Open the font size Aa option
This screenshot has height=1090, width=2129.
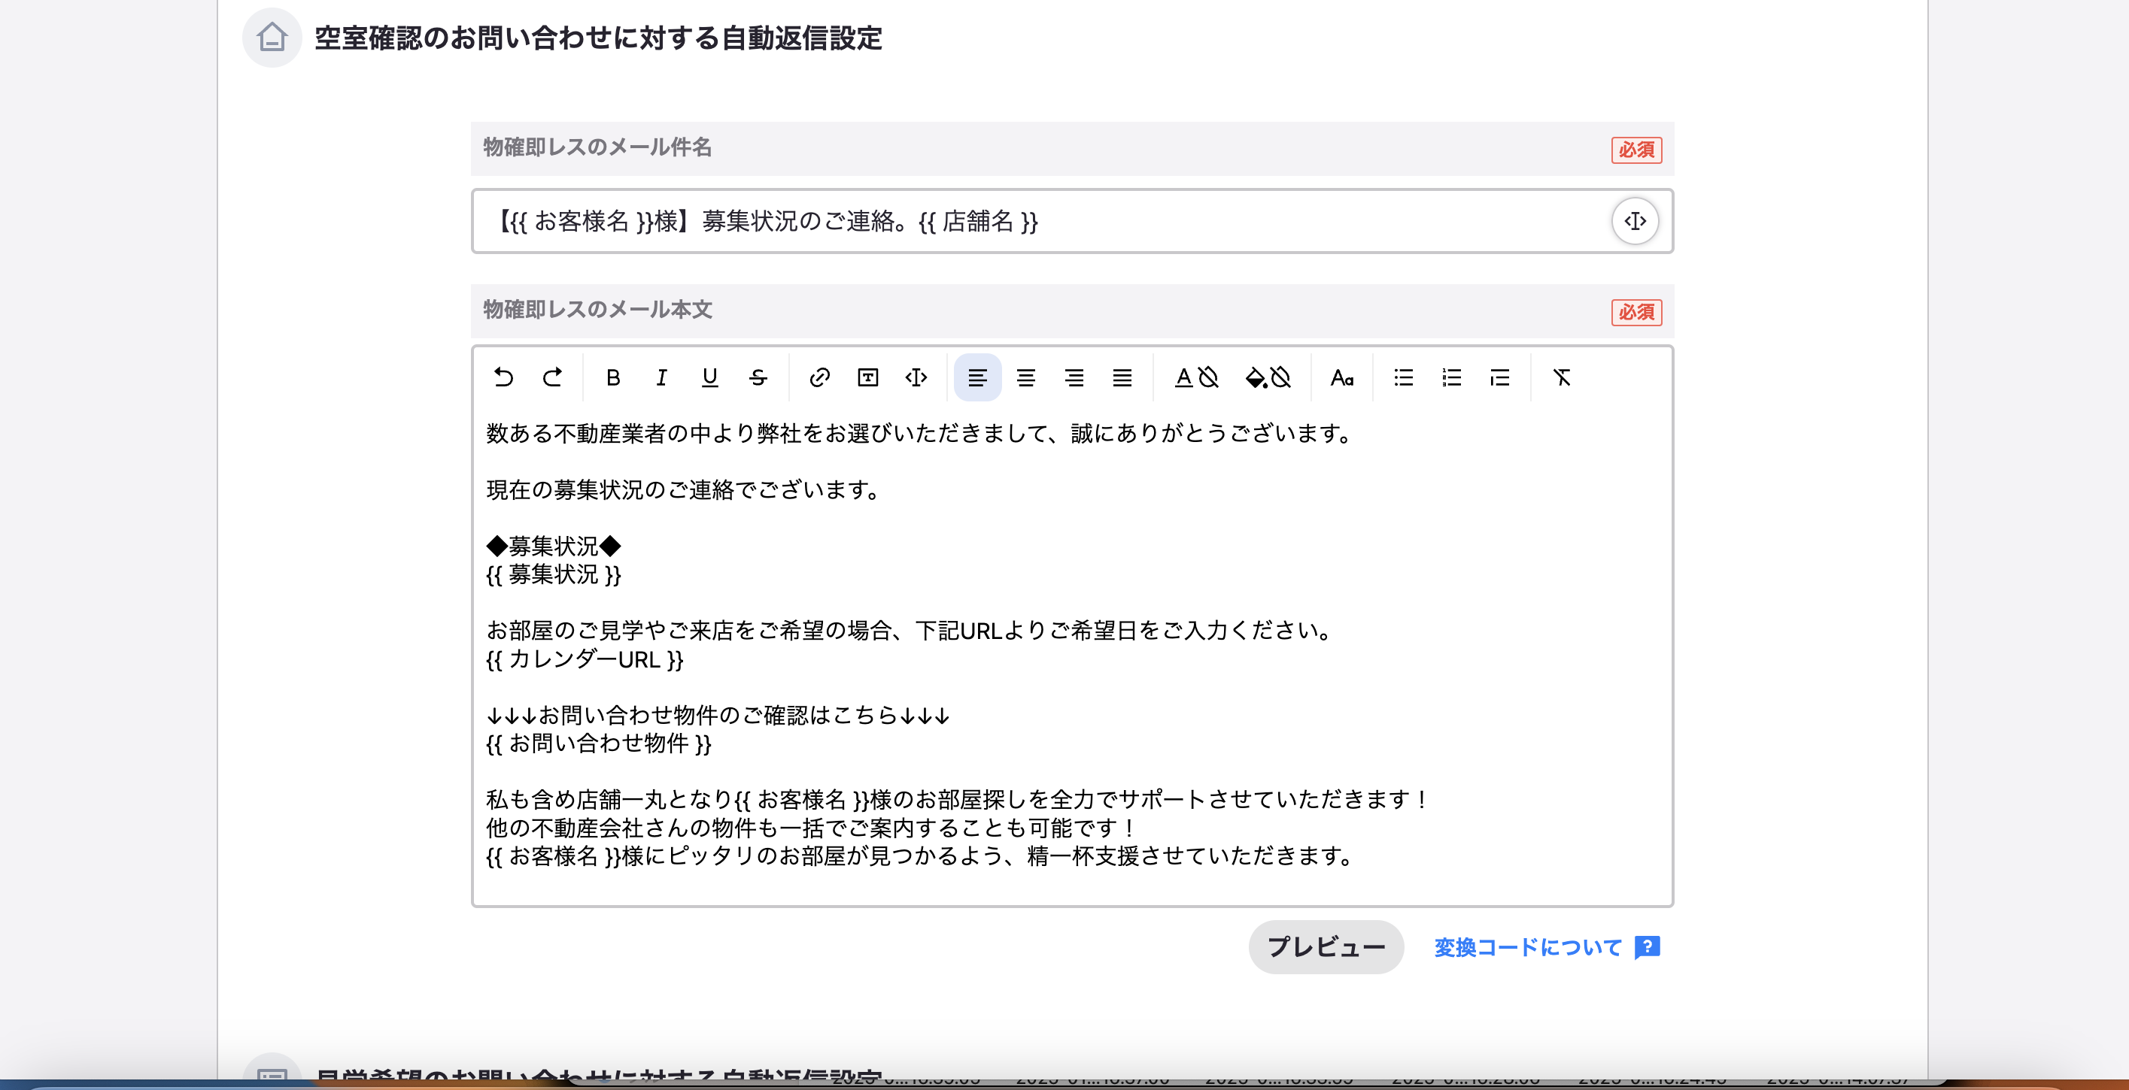tap(1341, 377)
